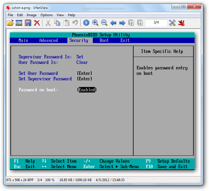
Task: Select the Exit BIOS tab
Action: click(125, 40)
